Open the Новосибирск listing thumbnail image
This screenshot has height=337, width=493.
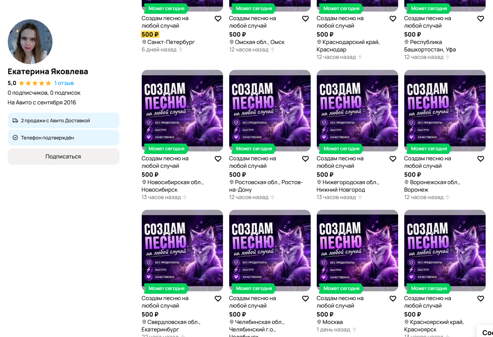pos(182,111)
